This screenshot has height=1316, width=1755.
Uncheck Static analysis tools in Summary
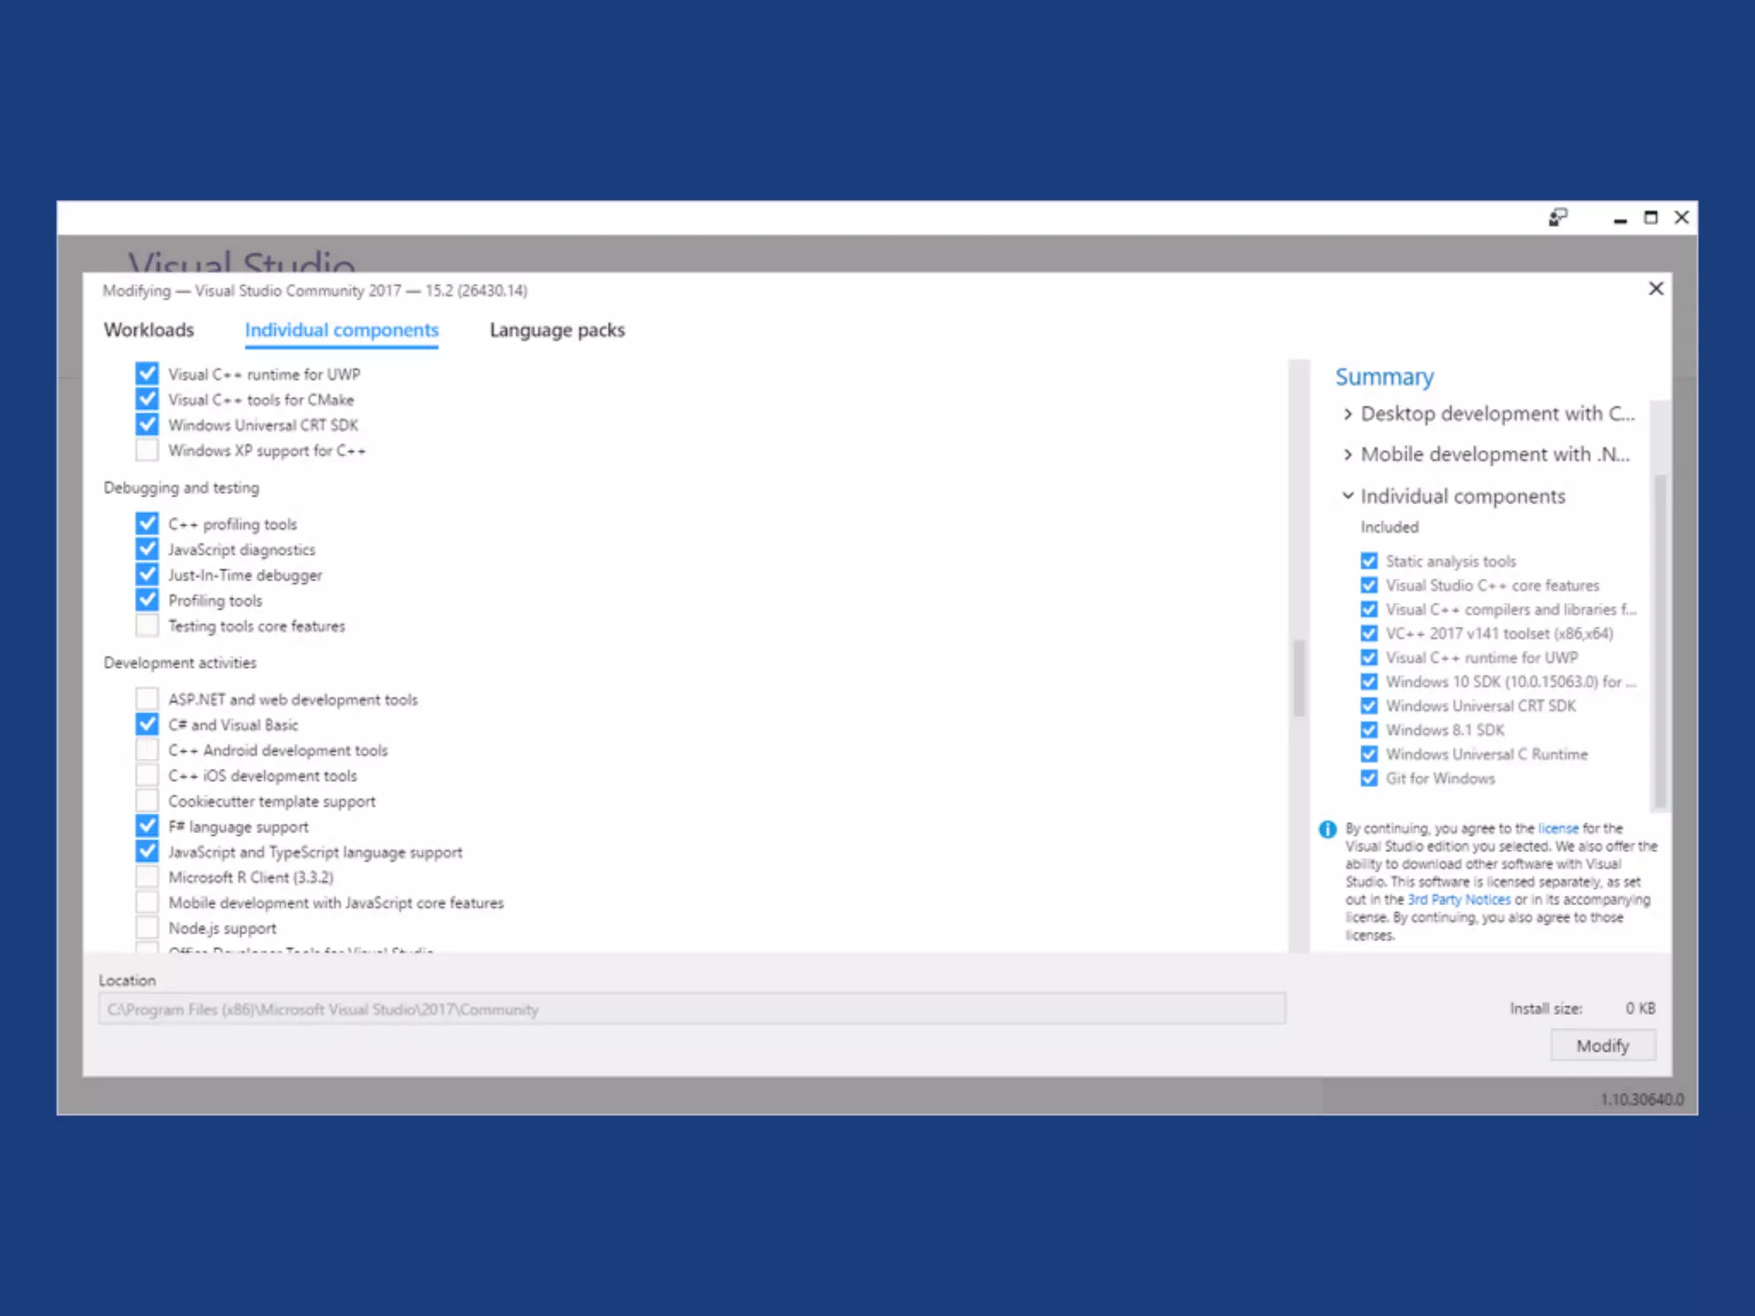1369,561
